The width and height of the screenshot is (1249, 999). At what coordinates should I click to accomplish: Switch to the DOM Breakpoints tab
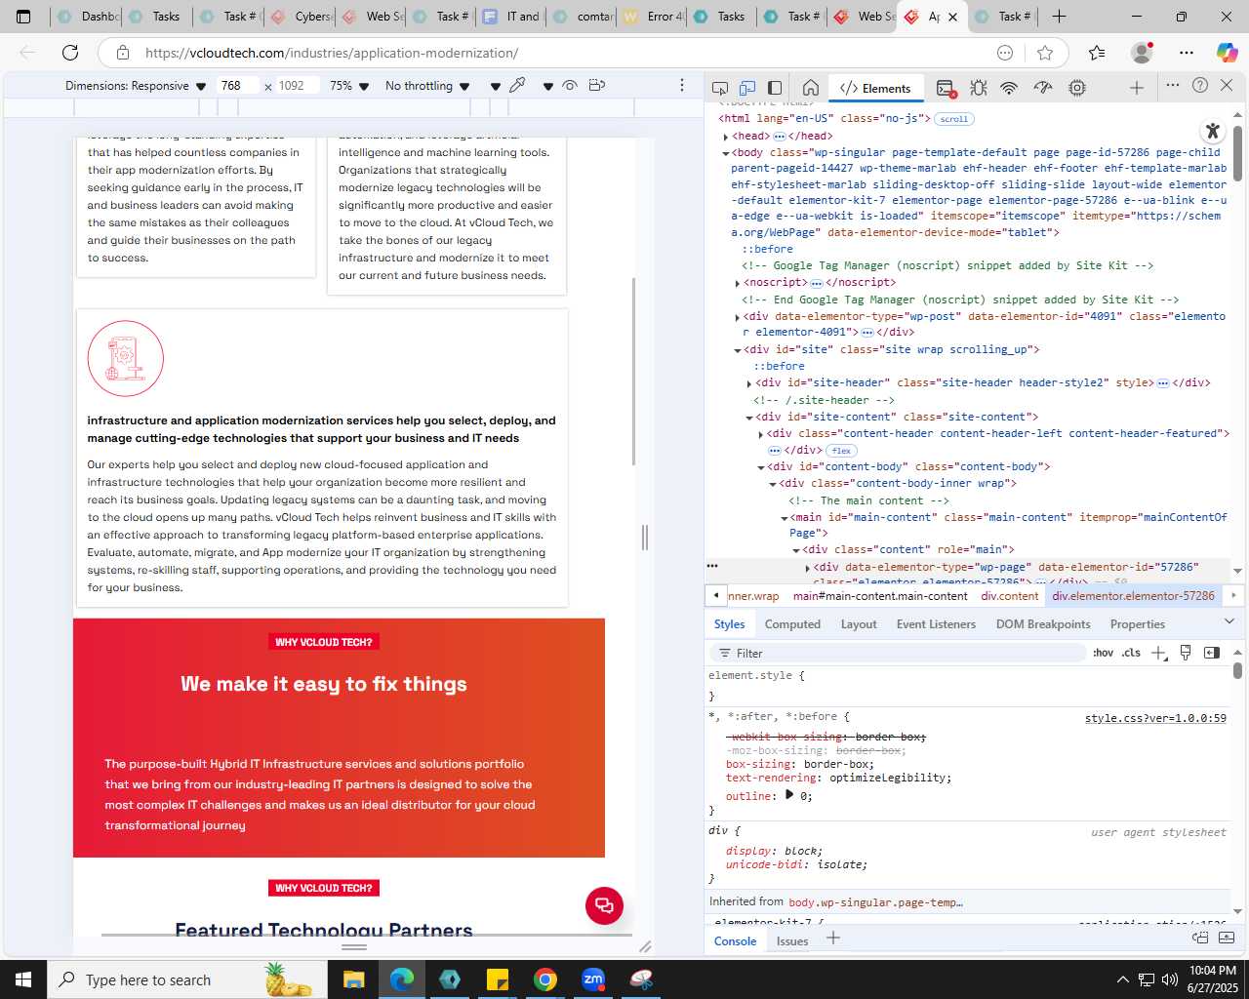click(1043, 624)
